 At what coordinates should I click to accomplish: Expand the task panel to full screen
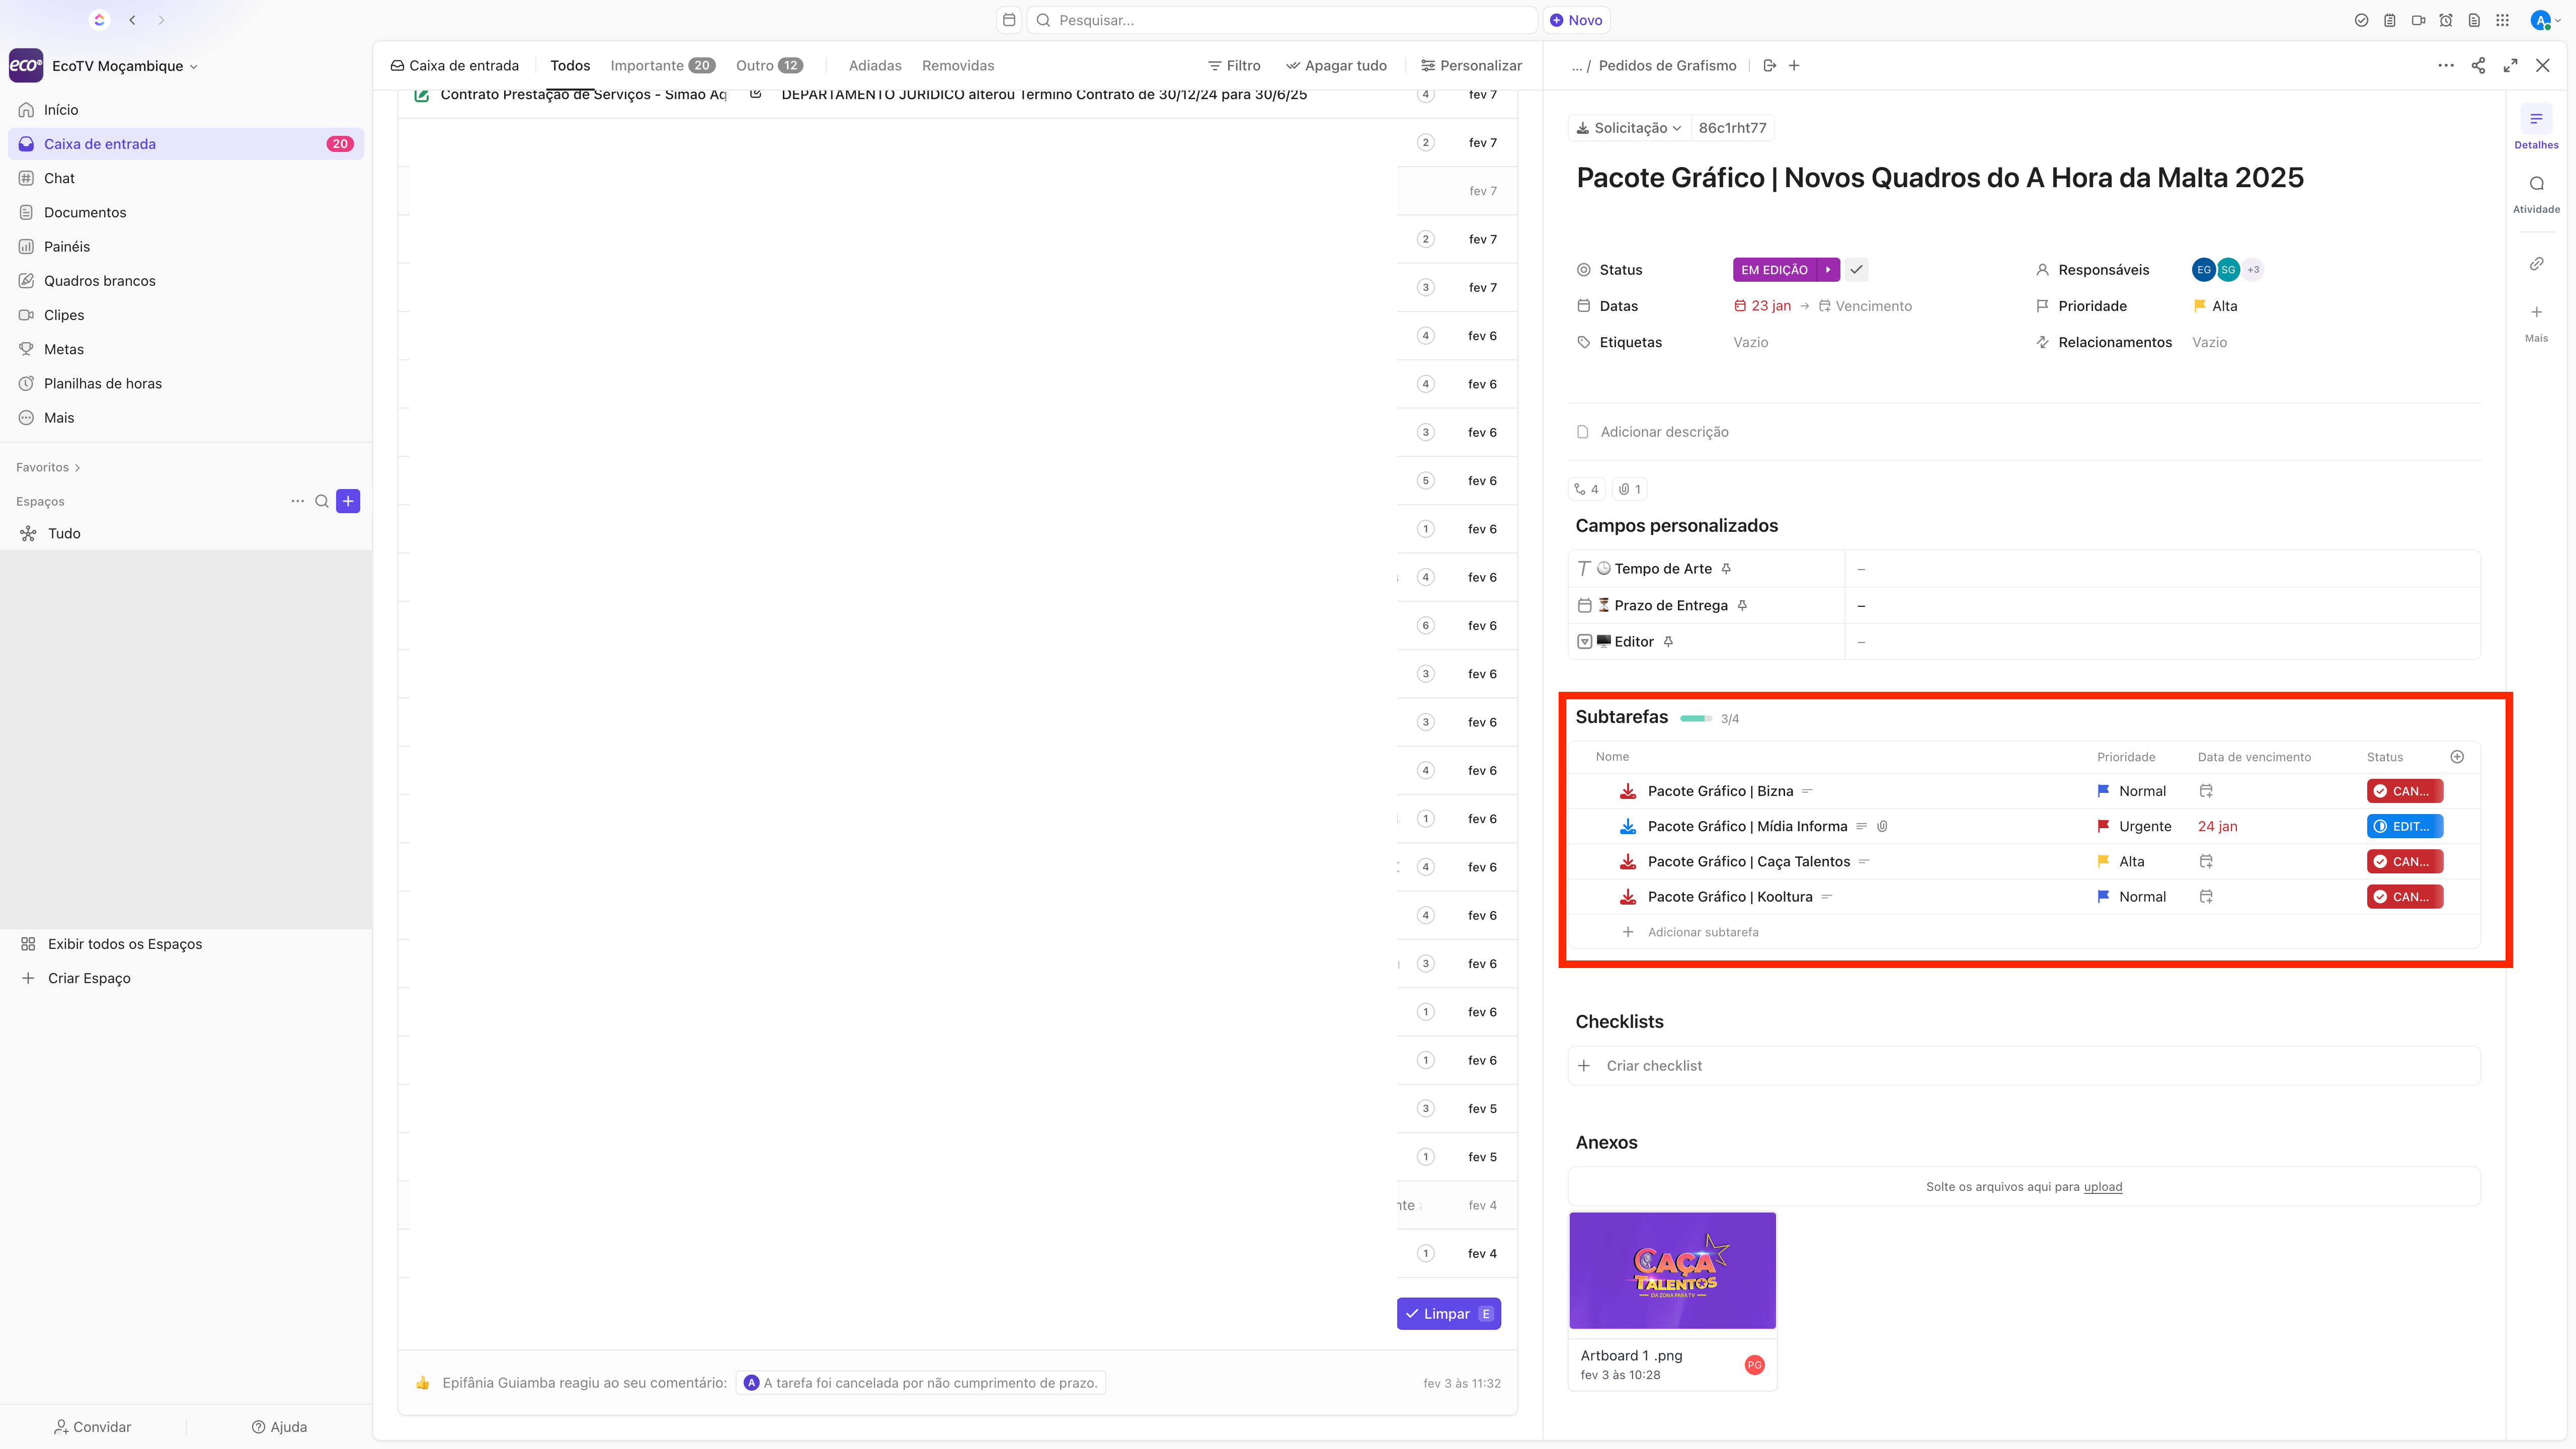point(2510,65)
